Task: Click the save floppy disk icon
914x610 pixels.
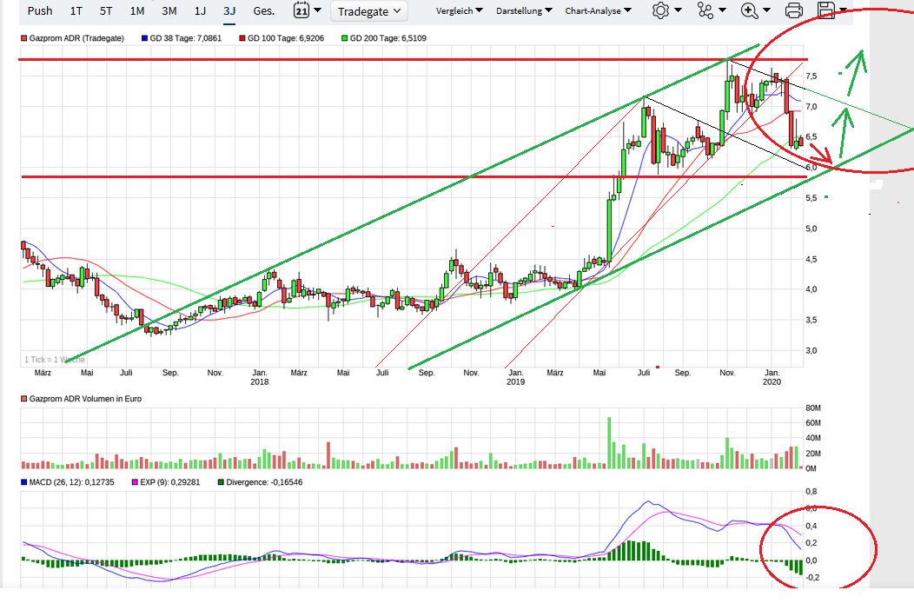Action: (826, 10)
